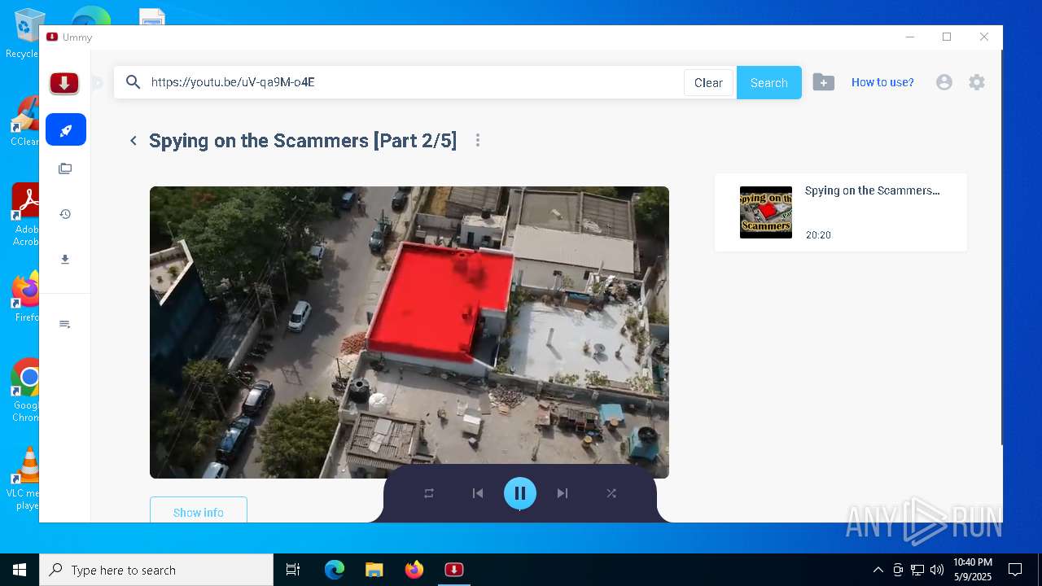
Task: Click the add-to-folder icon
Action: (823, 82)
